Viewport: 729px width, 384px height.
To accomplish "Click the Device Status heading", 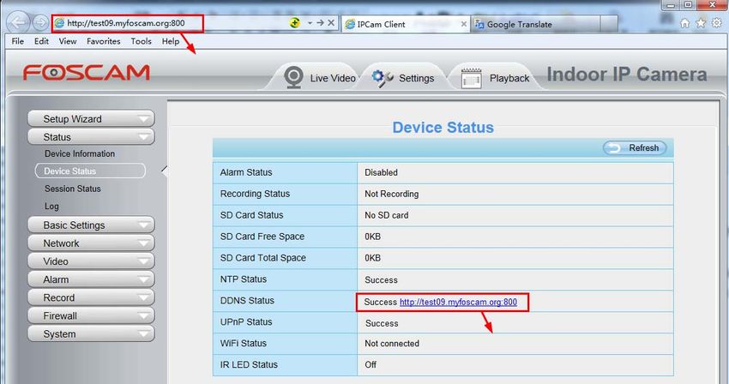I will tap(443, 128).
